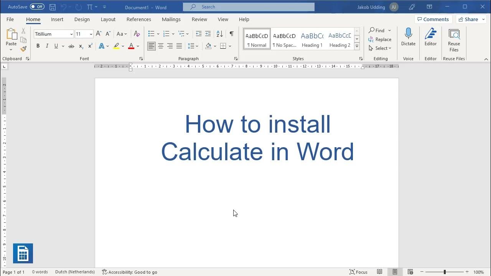
Task: Expand the Styles gallery more arrow
Action: (x=357, y=46)
